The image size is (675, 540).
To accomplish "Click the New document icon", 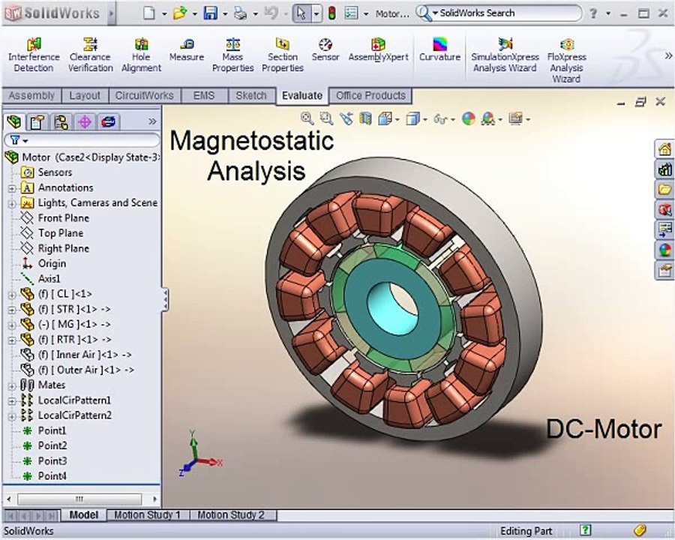I will coord(149,13).
